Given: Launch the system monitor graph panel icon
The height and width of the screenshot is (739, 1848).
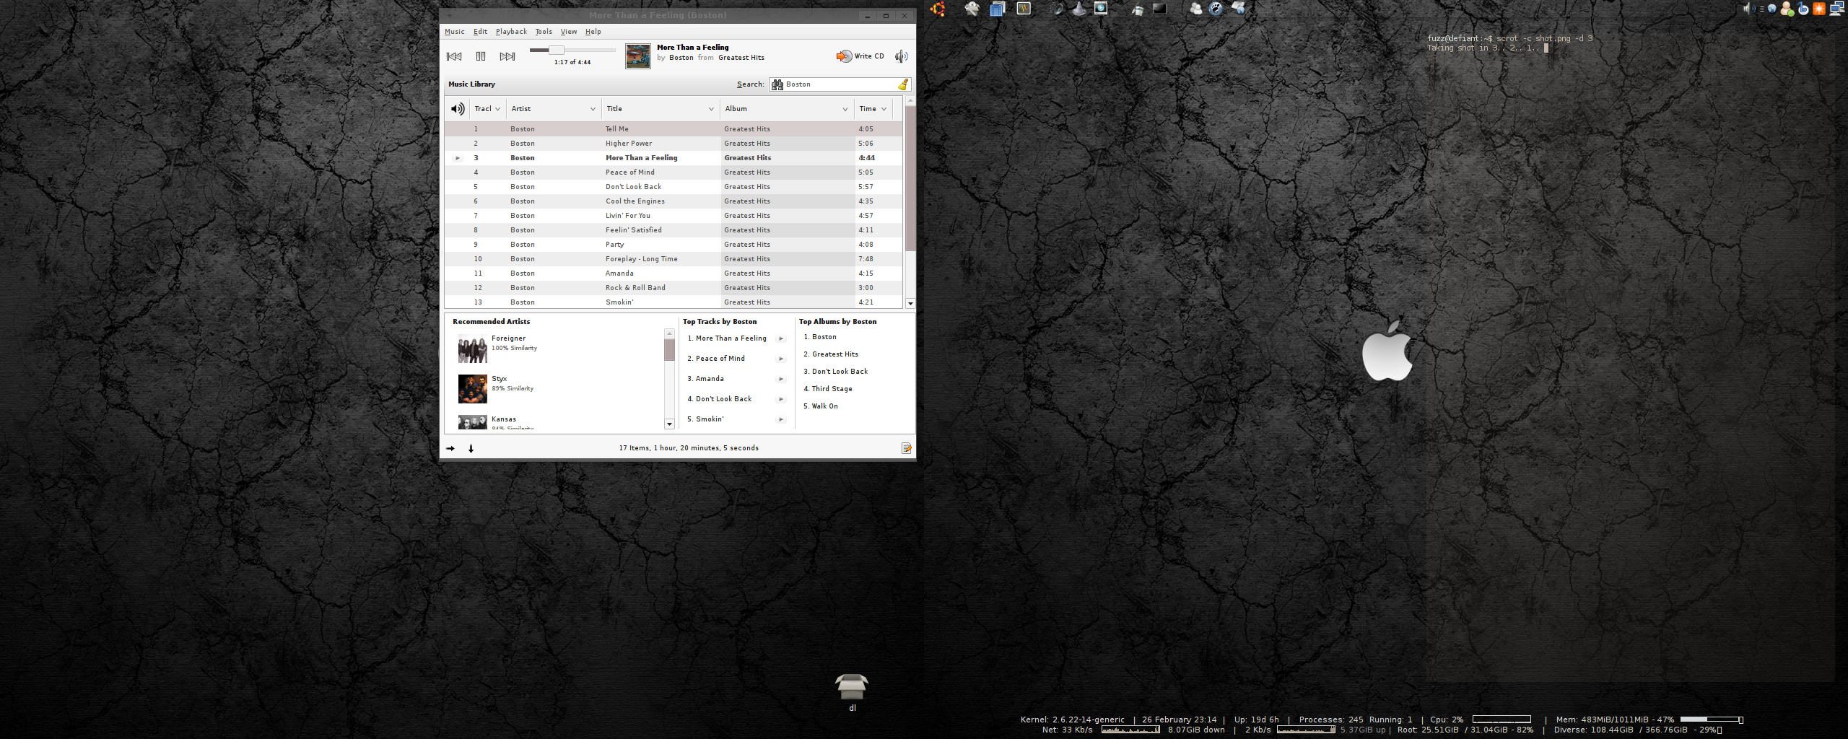Looking at the screenshot, I should [1024, 9].
